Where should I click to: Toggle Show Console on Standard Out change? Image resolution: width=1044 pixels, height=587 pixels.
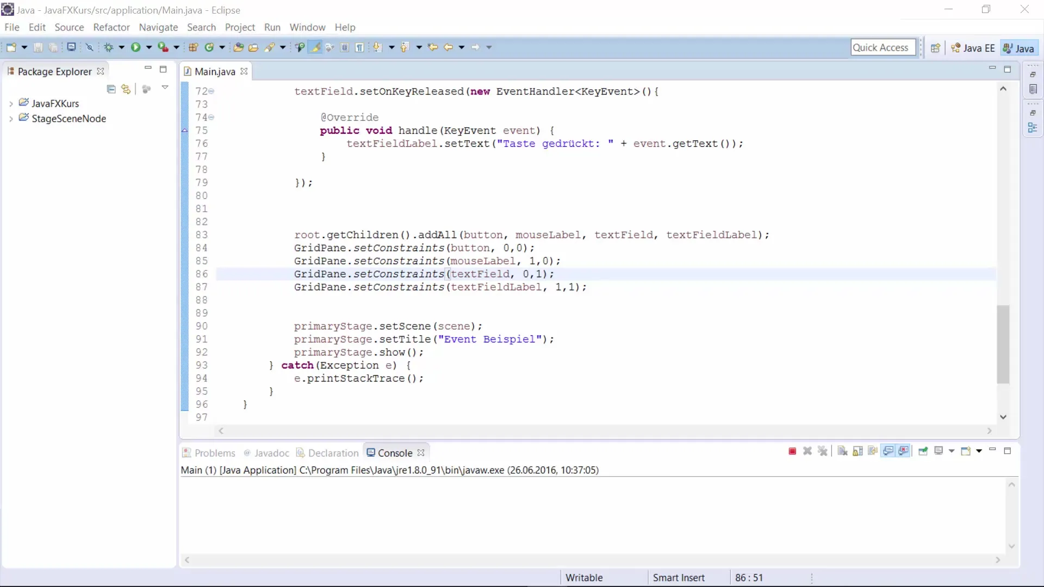(x=888, y=451)
